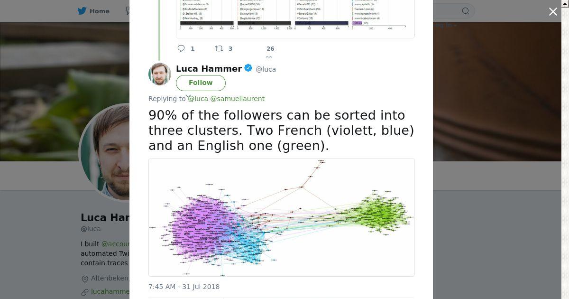Click the search magnifier icon
Viewport: 569px width, 299px height.
coord(466,11)
